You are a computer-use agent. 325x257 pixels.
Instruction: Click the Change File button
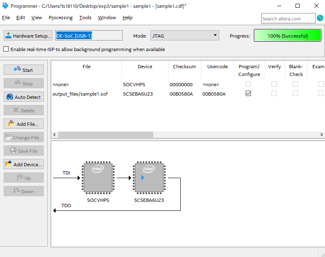(24, 137)
